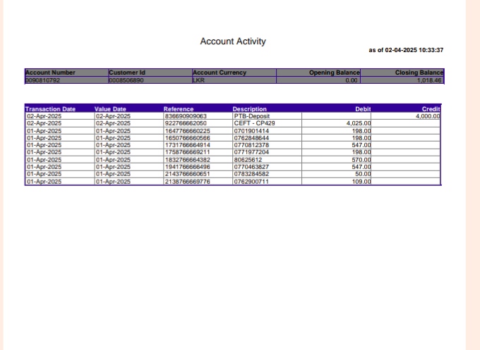Click account number value 0090810792

click(43, 80)
